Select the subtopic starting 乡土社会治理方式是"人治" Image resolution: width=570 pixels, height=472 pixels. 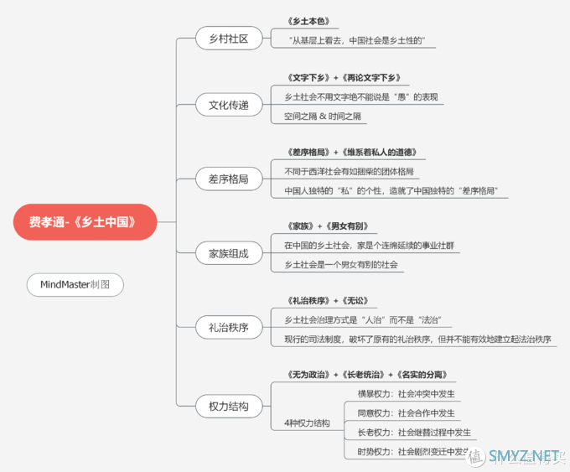(x=363, y=320)
